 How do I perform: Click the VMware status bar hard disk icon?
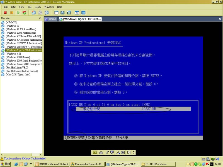[x=203, y=159]
